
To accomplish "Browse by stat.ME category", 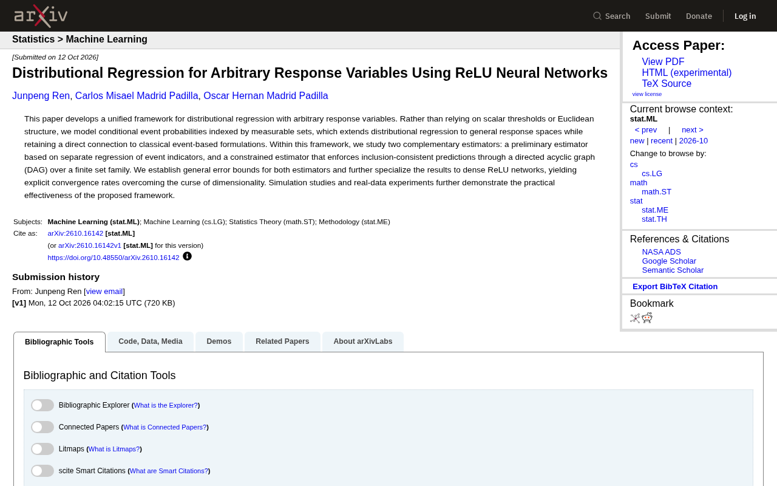I will pyautogui.click(x=655, y=210).
